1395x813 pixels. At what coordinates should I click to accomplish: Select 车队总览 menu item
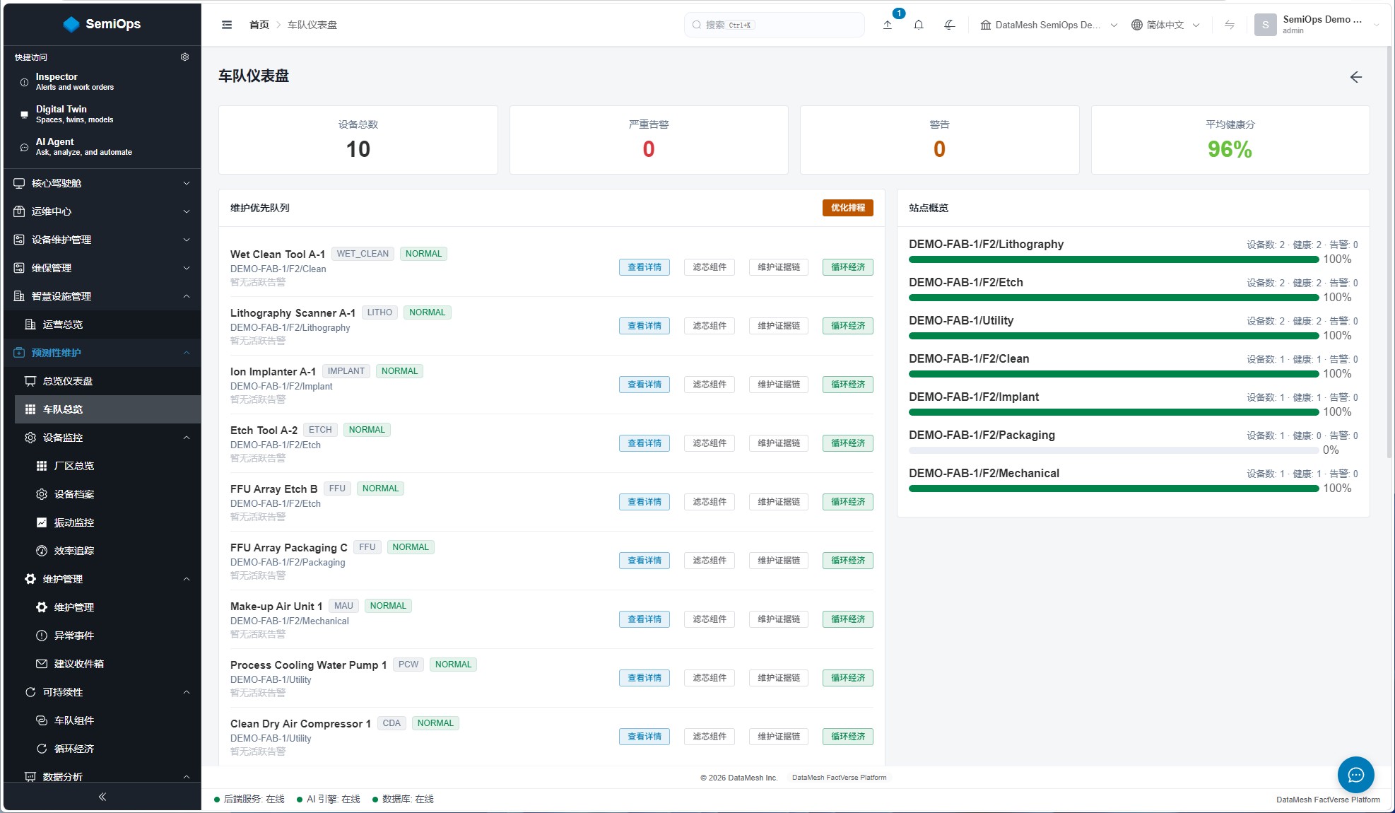coord(108,409)
